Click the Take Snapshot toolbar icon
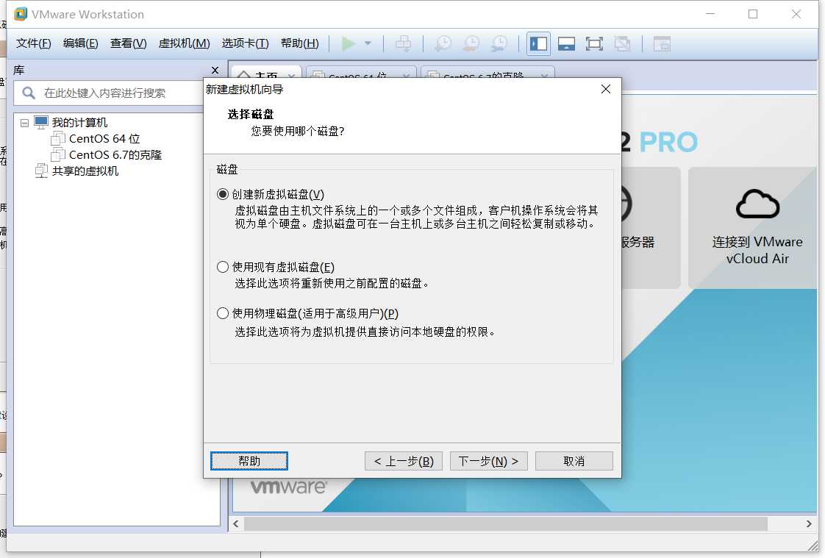This screenshot has height=558, width=825. click(x=443, y=43)
